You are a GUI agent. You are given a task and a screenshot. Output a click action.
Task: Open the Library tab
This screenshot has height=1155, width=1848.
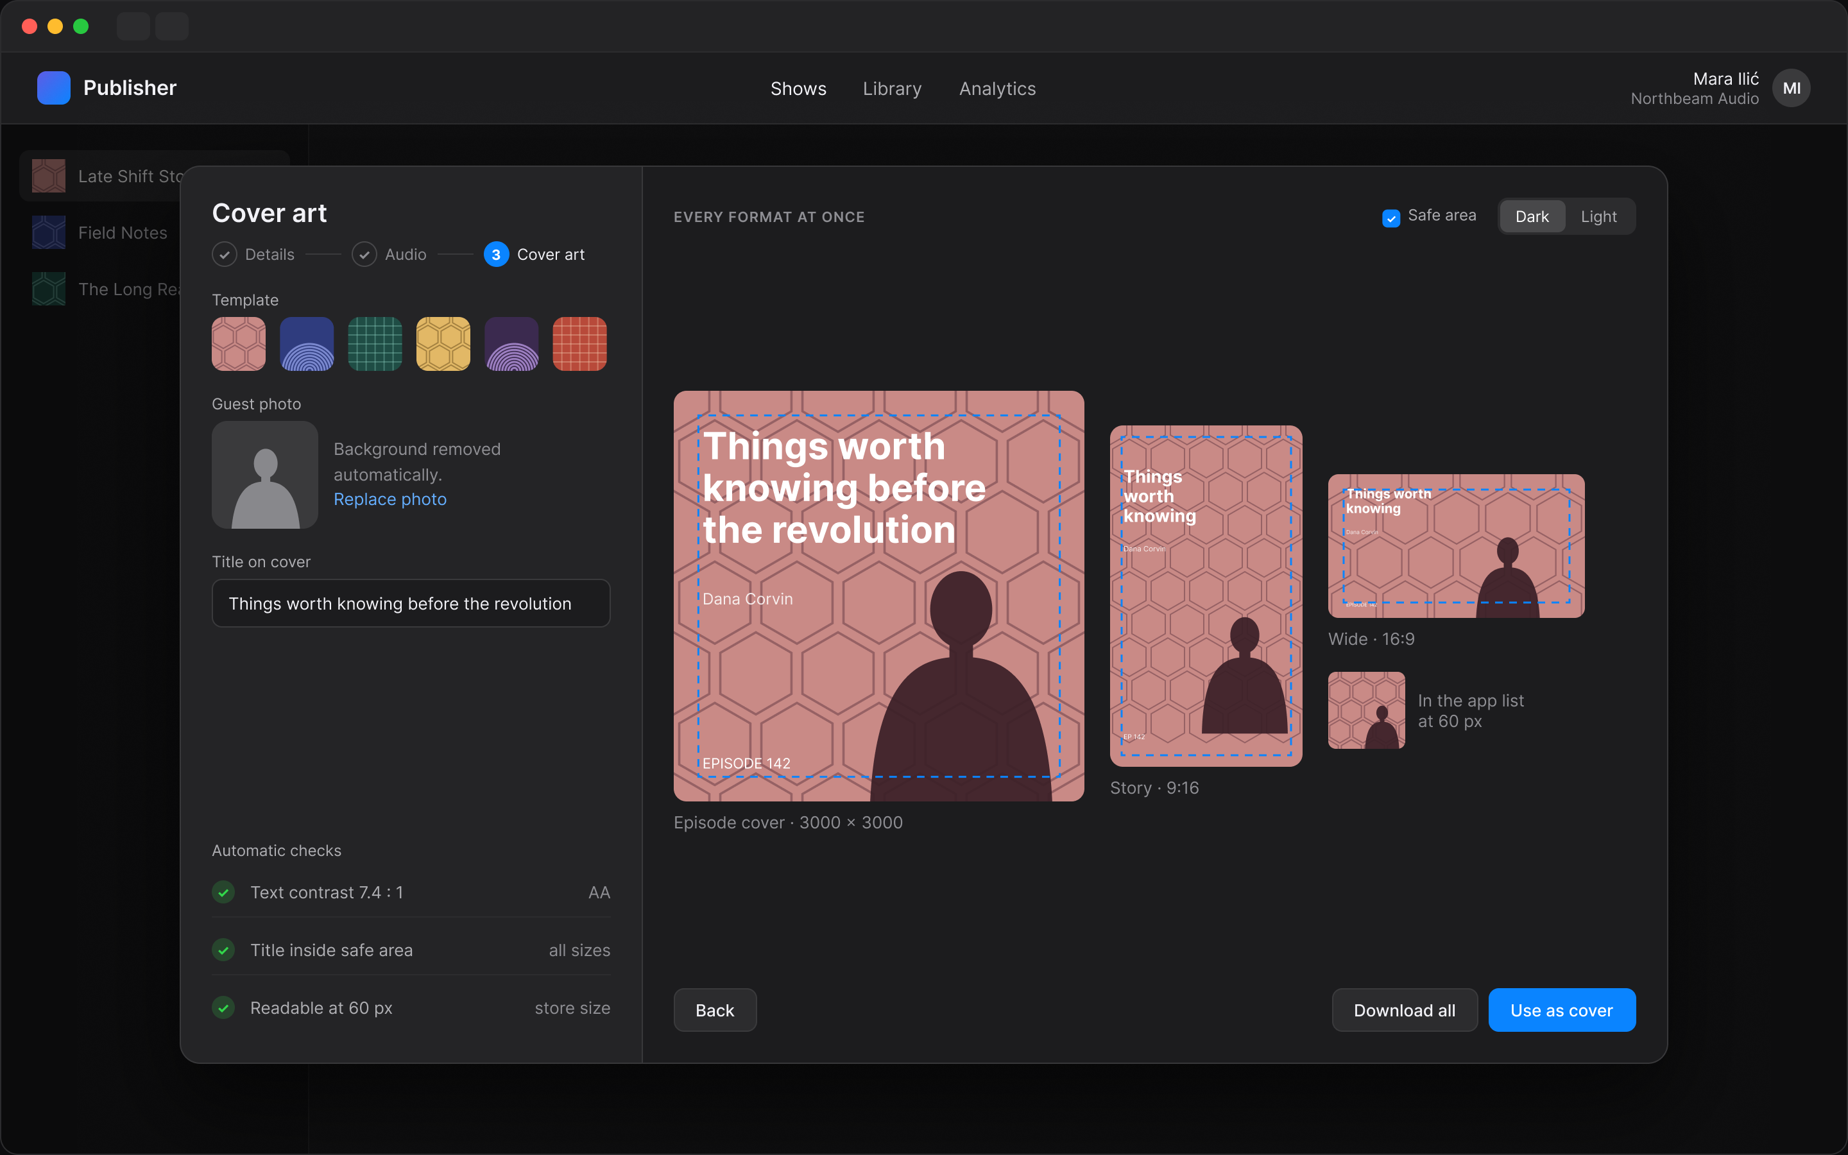coord(892,89)
